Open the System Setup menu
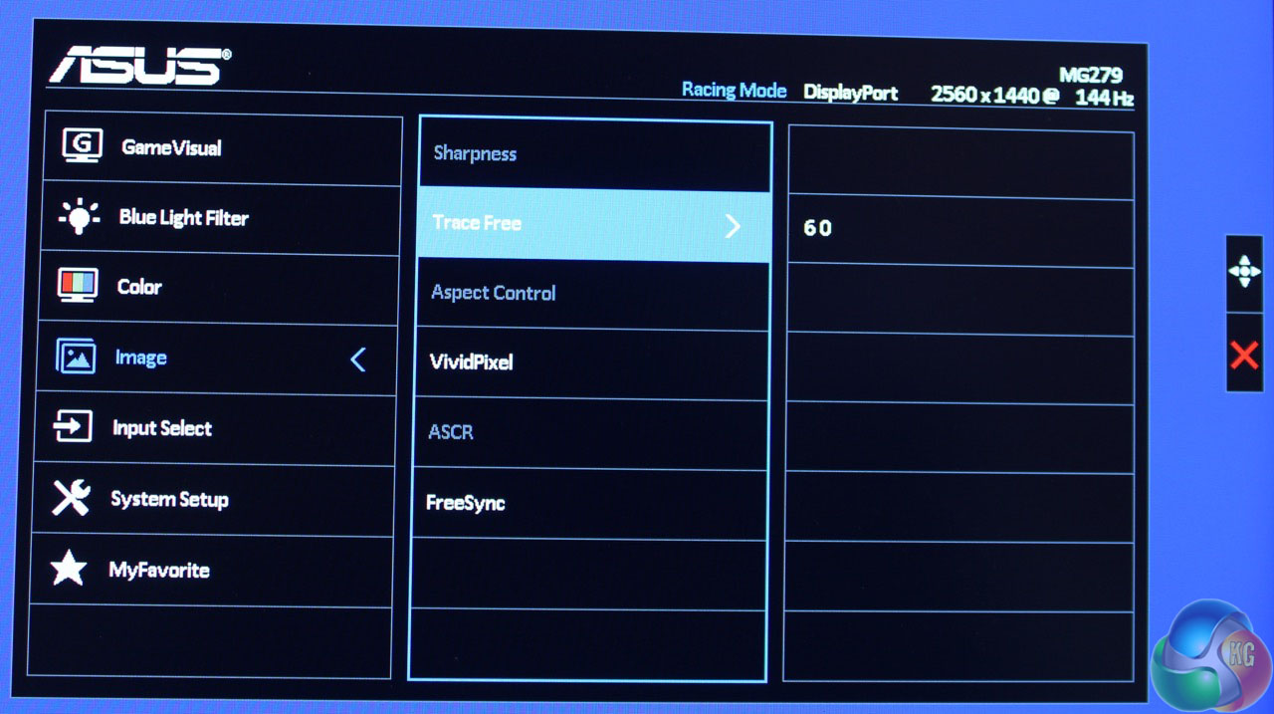 coord(212,501)
